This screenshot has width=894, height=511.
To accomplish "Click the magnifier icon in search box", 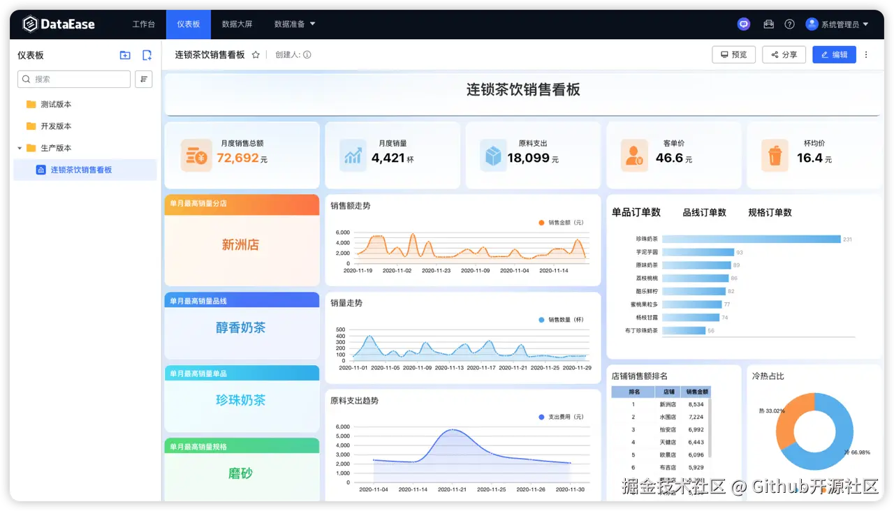I will [x=27, y=79].
